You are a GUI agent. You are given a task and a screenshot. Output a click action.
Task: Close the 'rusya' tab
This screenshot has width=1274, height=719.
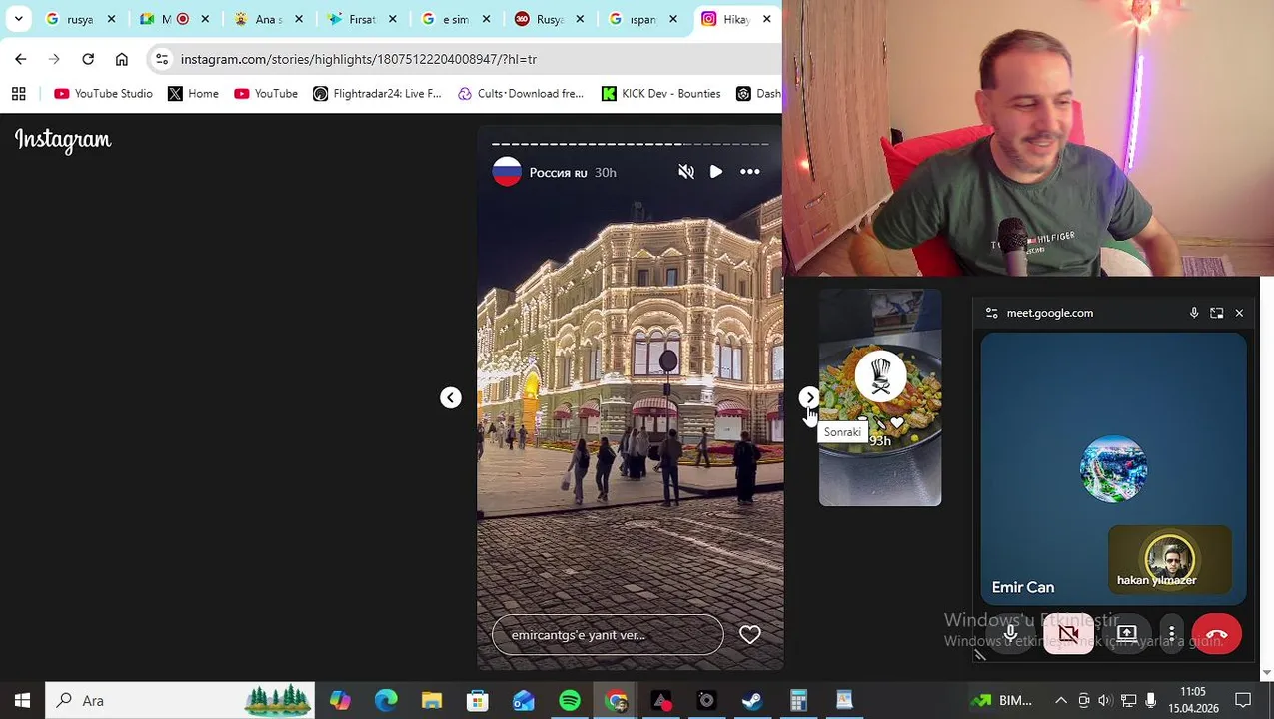point(111,19)
